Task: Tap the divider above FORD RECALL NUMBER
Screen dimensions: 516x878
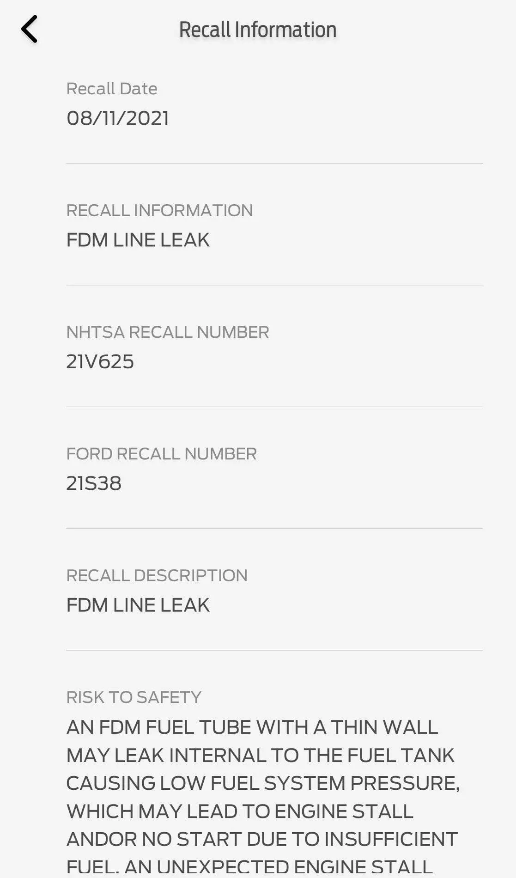Action: [274, 407]
